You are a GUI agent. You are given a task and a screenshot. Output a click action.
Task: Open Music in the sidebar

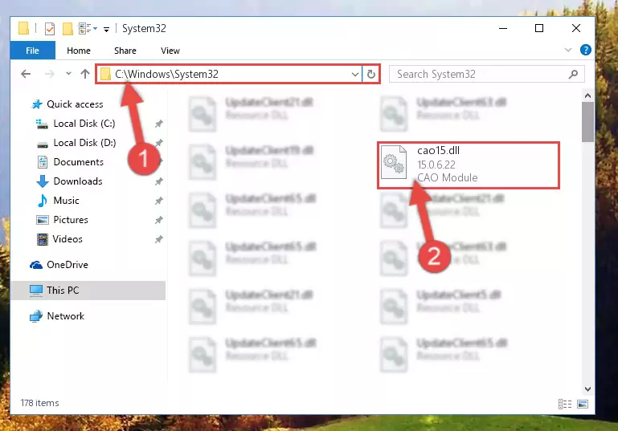pyautogui.click(x=66, y=201)
